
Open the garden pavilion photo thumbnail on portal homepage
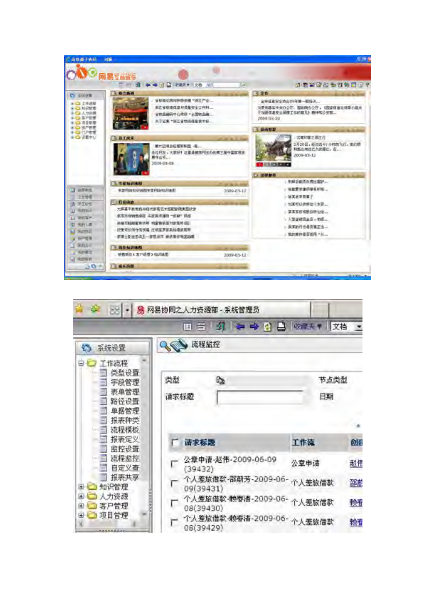coord(273,150)
